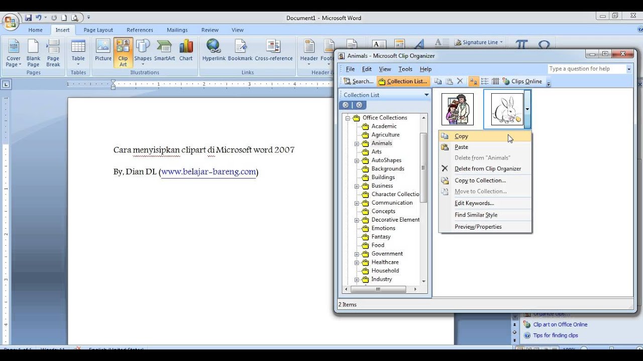The height and width of the screenshot is (361, 643).
Task: Open the Review ribbon tab
Action: click(210, 30)
